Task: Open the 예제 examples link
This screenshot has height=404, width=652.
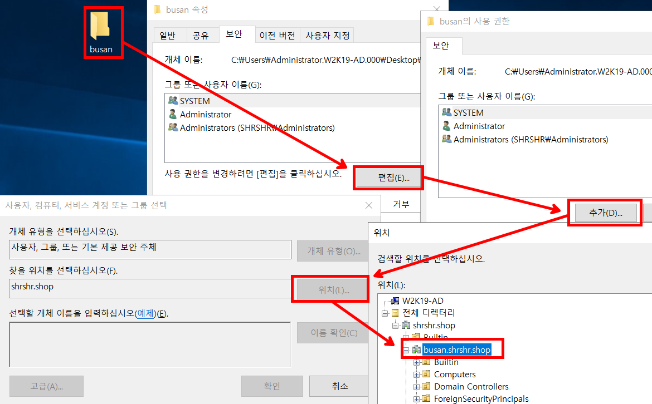Action: coord(145,313)
